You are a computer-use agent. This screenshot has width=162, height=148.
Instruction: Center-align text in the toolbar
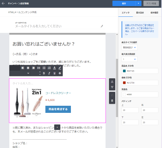tap(28, 68)
